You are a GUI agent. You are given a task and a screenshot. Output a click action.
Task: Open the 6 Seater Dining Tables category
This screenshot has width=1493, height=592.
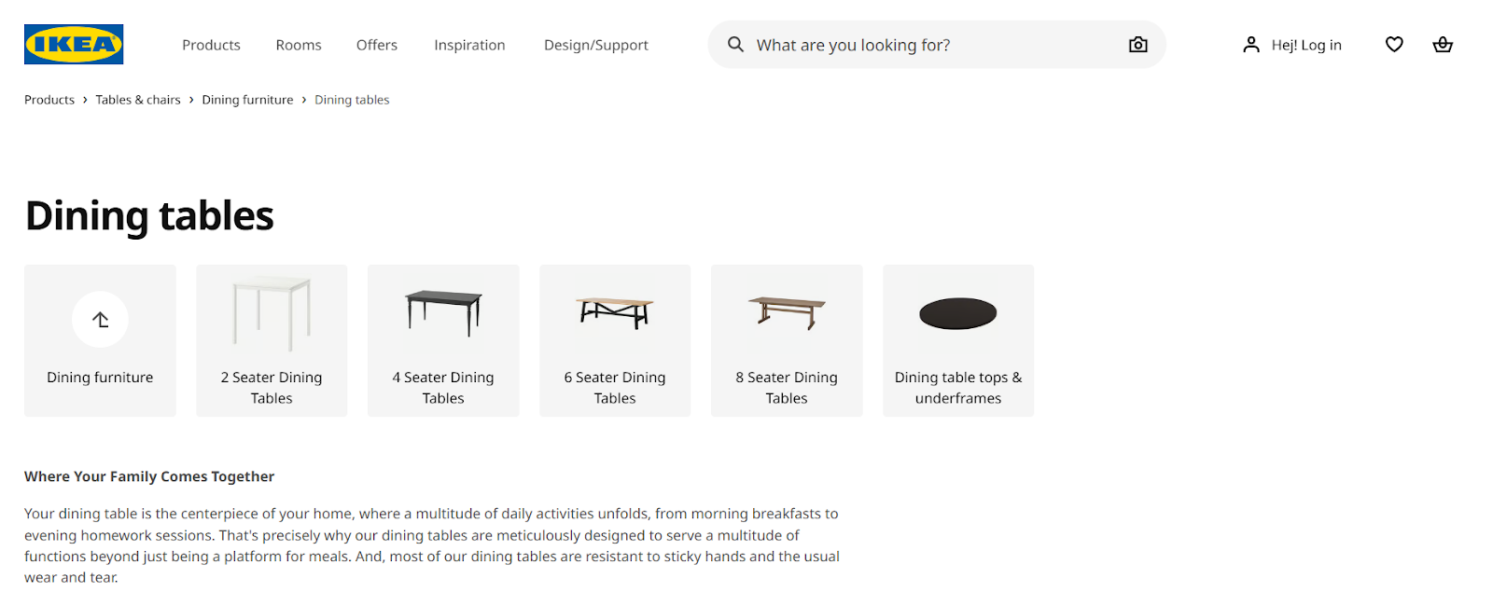pos(614,339)
